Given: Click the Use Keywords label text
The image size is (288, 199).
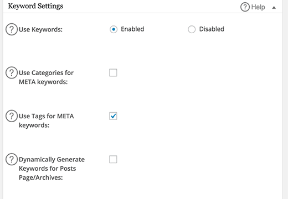Looking at the screenshot, I should tap(40, 29).
